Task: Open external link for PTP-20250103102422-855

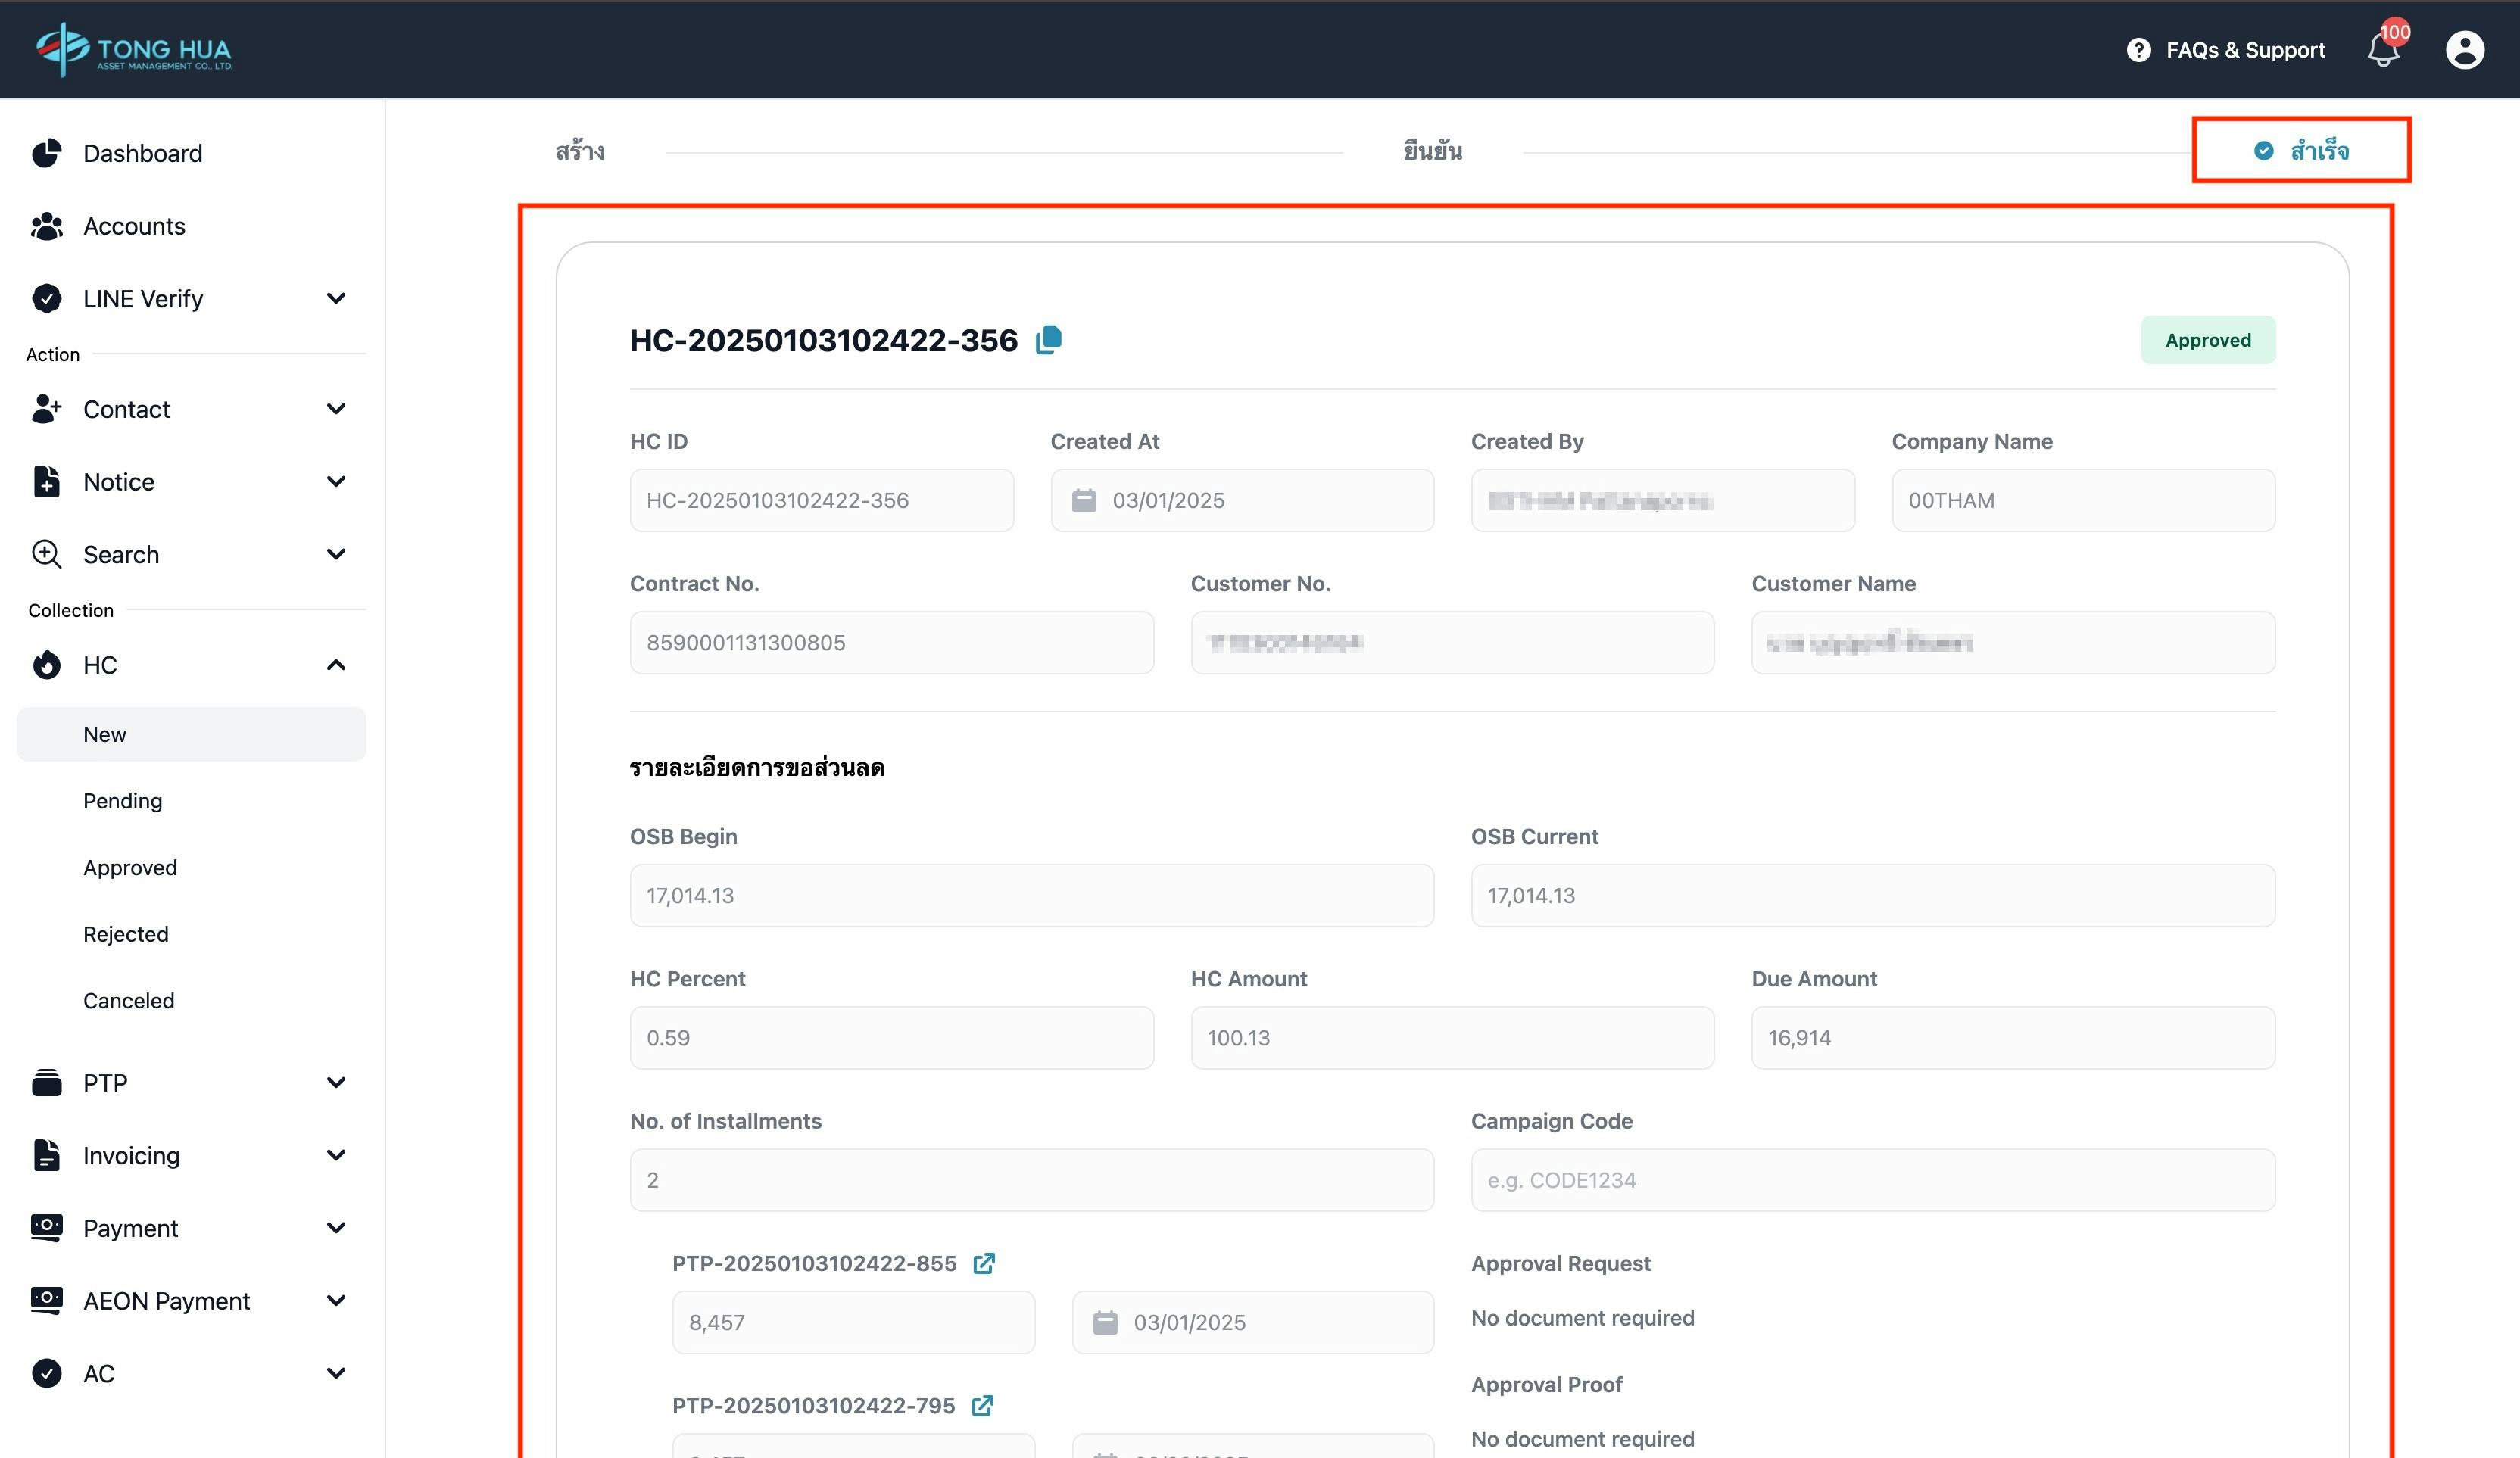Action: click(x=984, y=1263)
